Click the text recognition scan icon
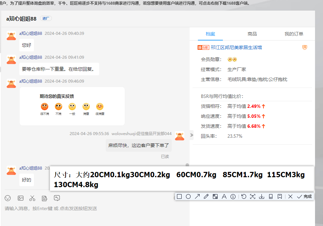This screenshot has width=323, height=226. pyautogui.click(x=252, y=196)
